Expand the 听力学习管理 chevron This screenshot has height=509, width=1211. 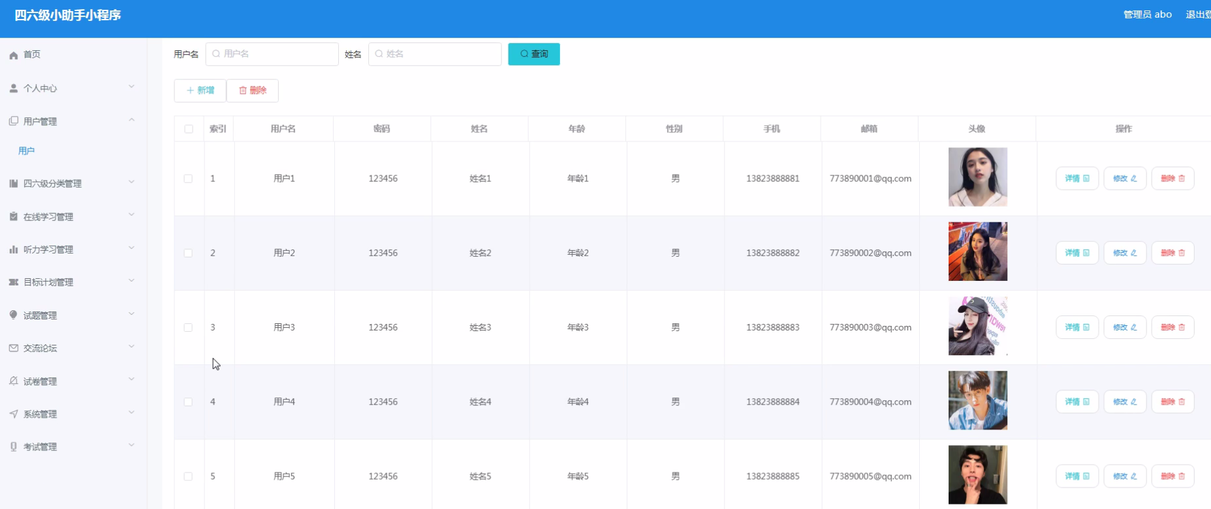pos(132,248)
